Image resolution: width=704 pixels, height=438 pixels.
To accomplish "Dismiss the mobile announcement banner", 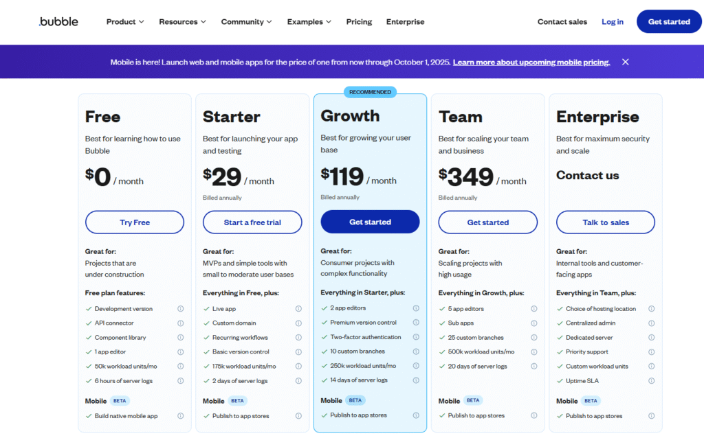I will coord(625,62).
